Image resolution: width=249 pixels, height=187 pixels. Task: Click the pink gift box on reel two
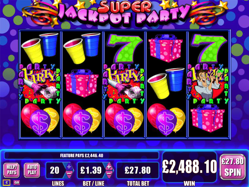[x=81, y=83]
